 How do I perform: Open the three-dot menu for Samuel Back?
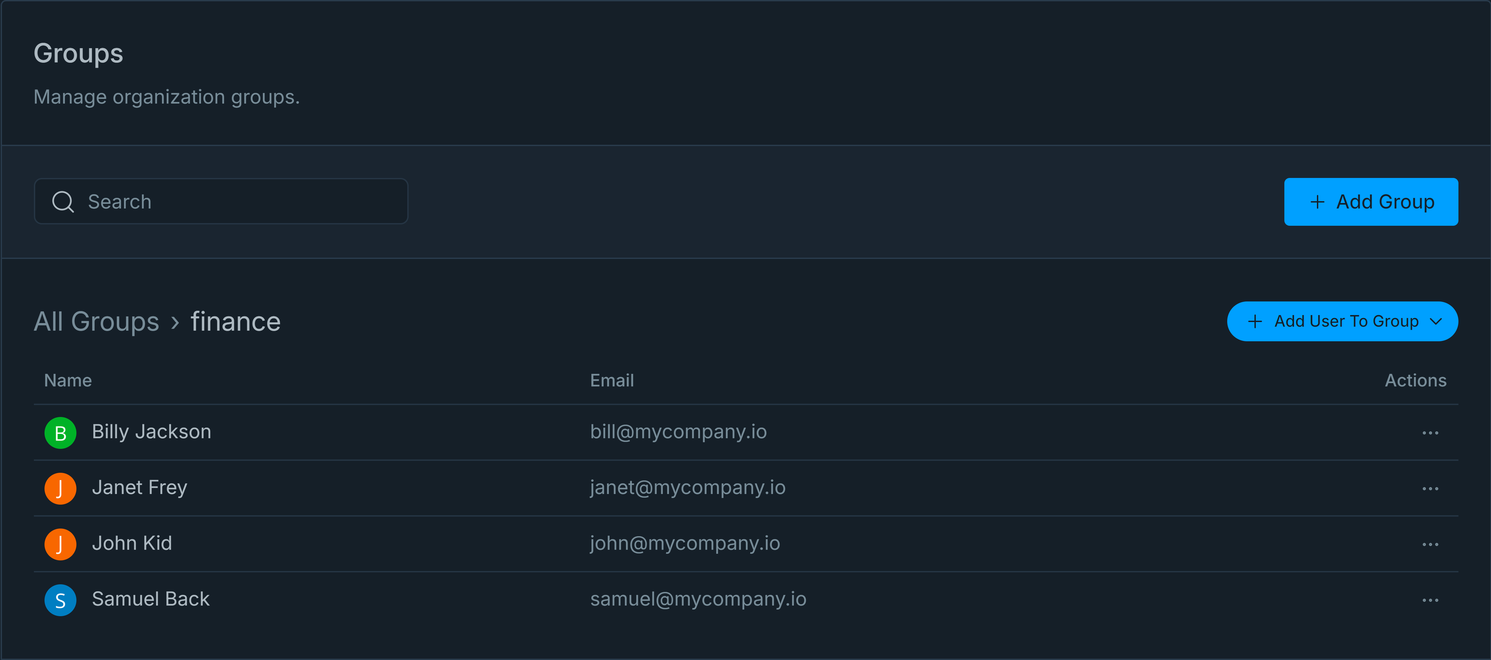(1430, 601)
